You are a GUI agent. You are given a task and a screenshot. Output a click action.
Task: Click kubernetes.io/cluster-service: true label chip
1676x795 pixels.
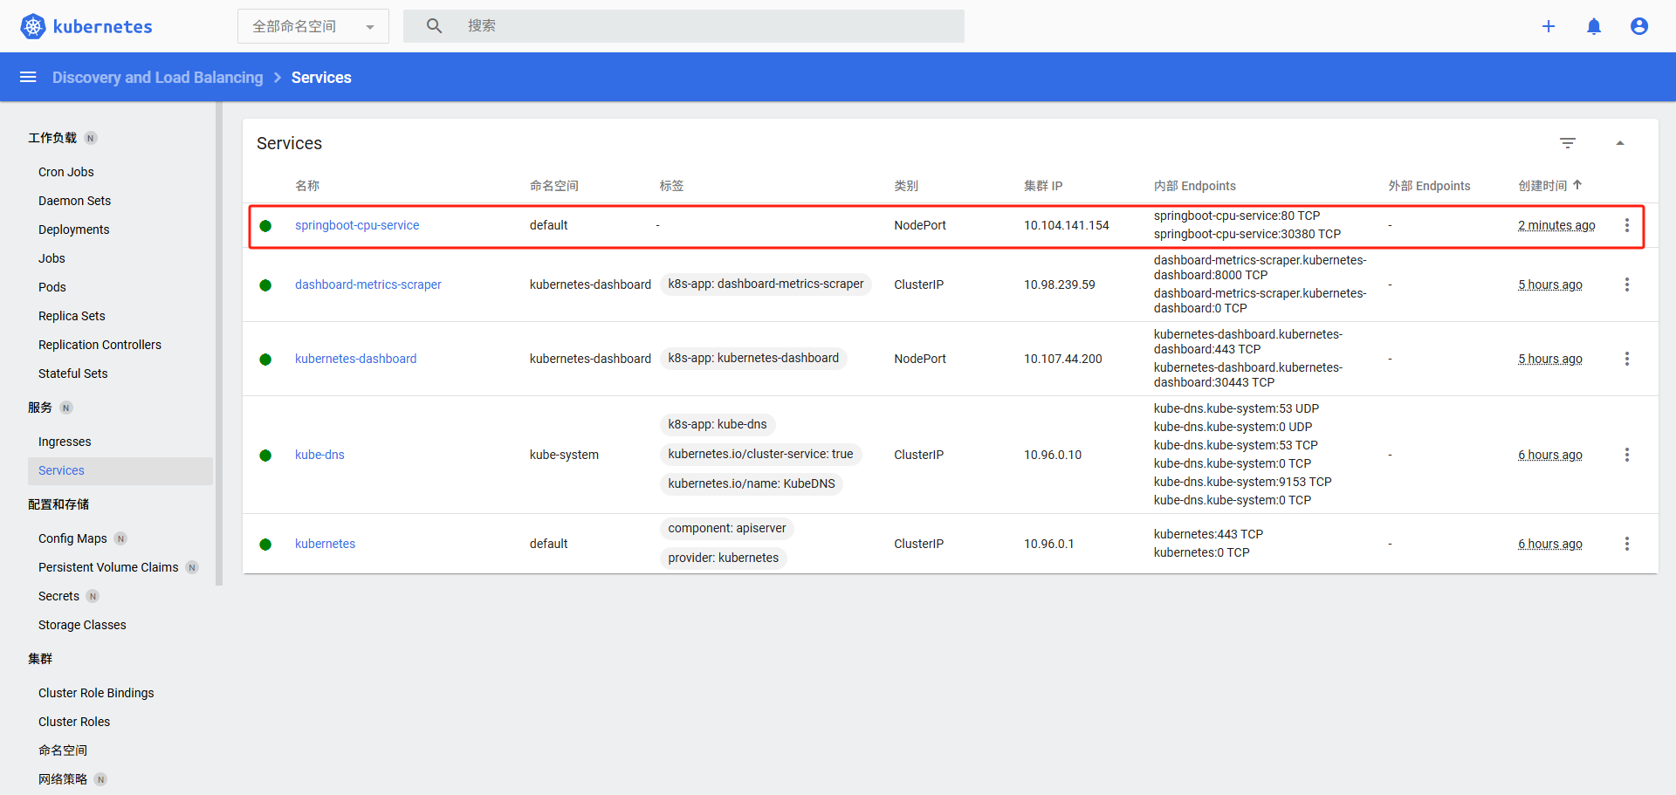click(760, 454)
